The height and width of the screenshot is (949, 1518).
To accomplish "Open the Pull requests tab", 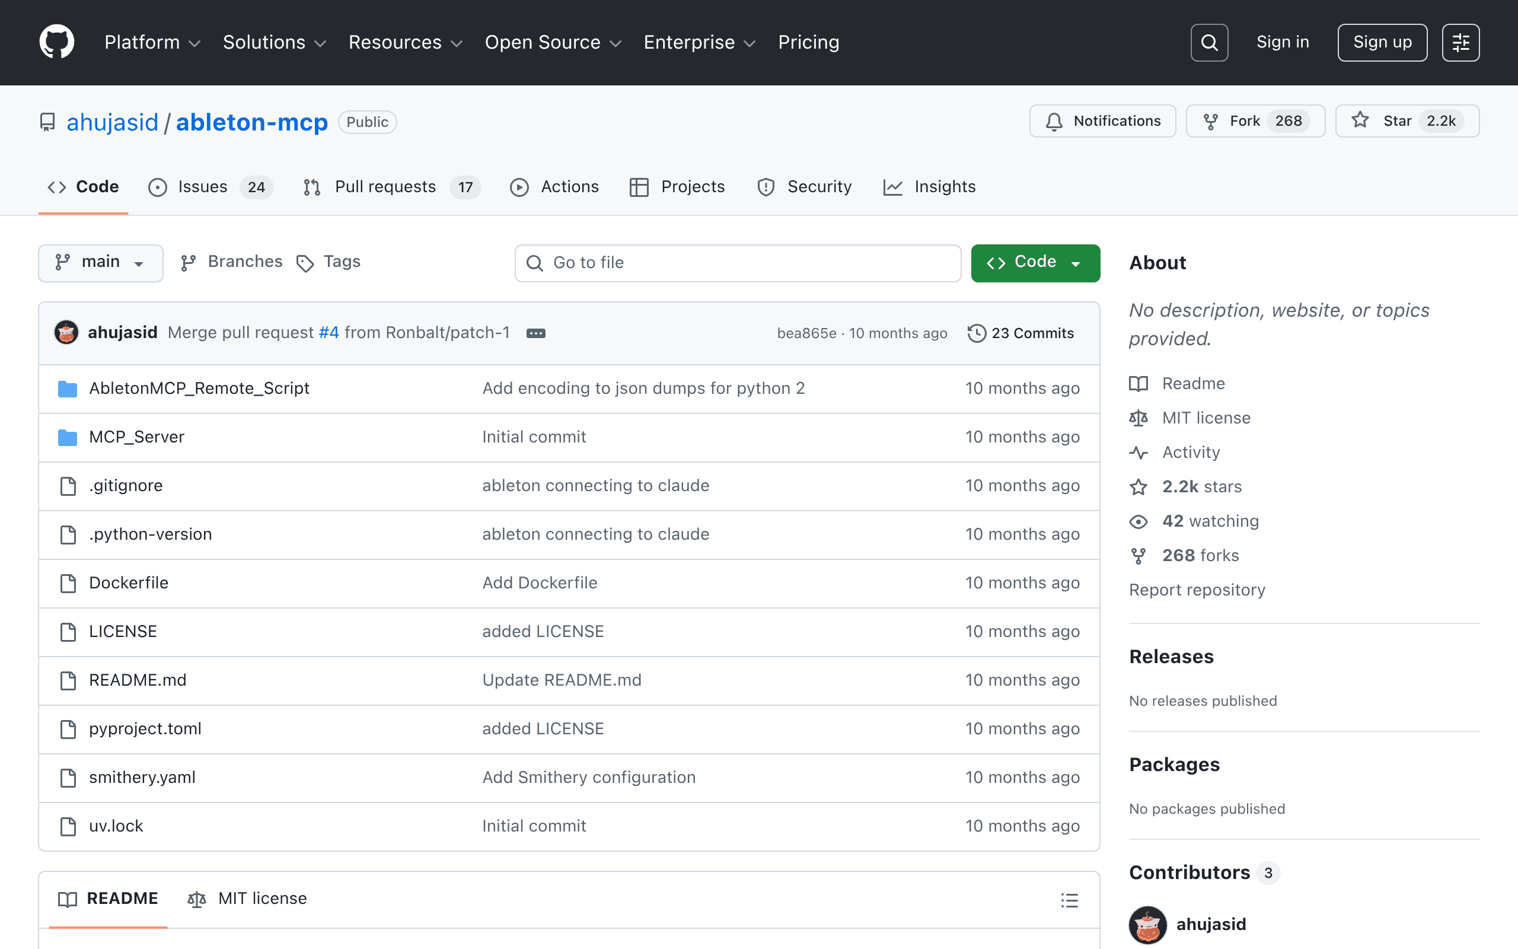I will pyautogui.click(x=392, y=187).
